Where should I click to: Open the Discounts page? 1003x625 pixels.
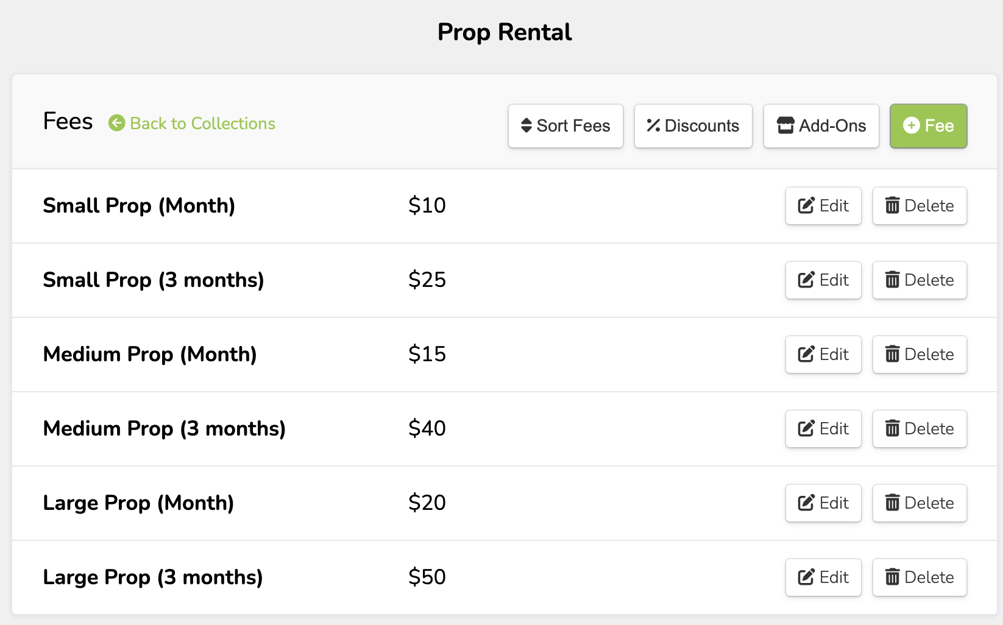[x=693, y=126]
